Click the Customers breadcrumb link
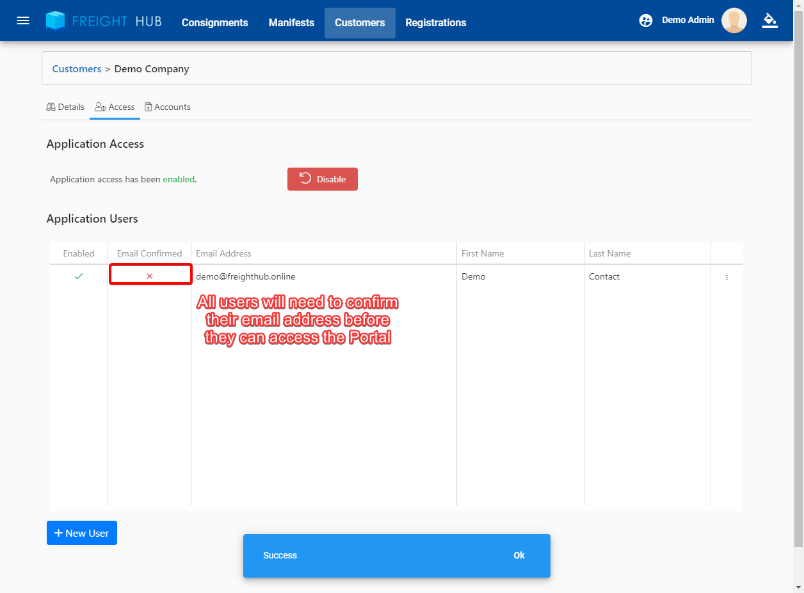The width and height of the screenshot is (804, 593). click(x=77, y=68)
